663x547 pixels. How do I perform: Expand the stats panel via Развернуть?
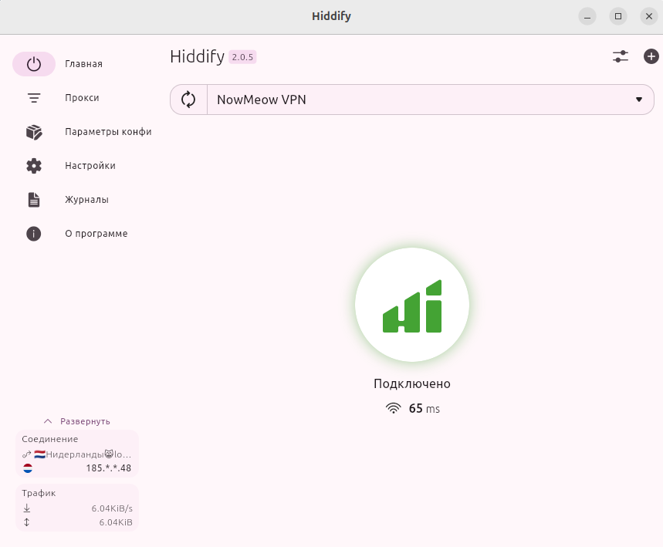[77, 421]
